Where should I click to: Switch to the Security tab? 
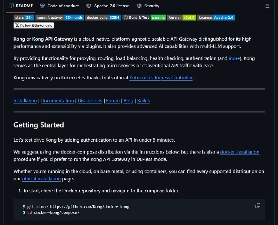tap(148, 6)
